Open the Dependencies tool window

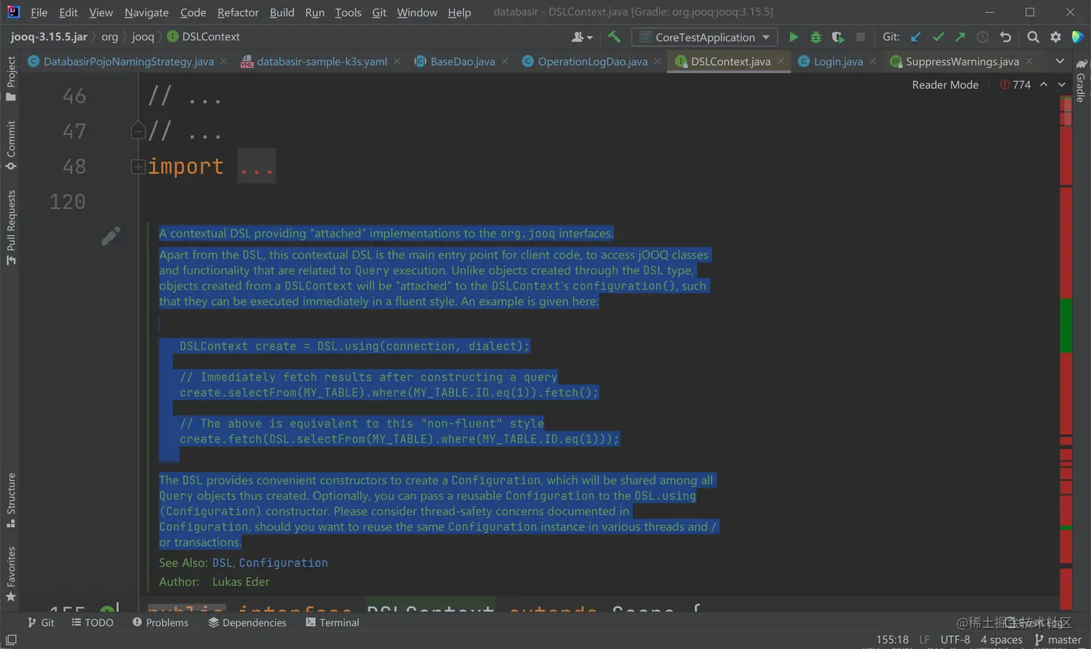[x=247, y=622]
